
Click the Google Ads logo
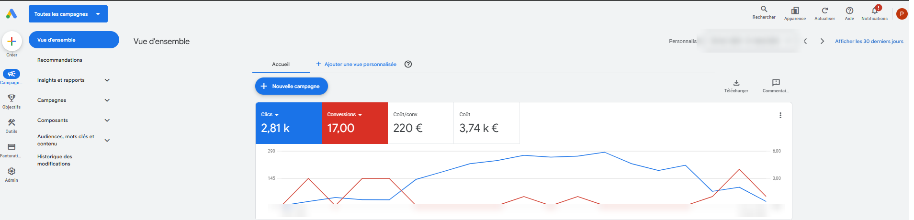pyautogui.click(x=11, y=14)
